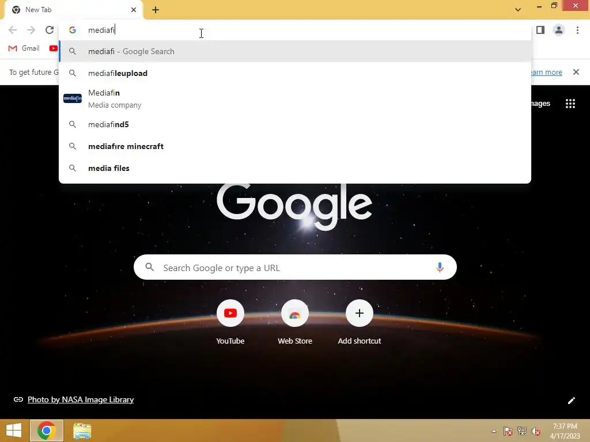The height and width of the screenshot is (442, 590).
Task: Click the browser reload icon
Action: tap(50, 30)
